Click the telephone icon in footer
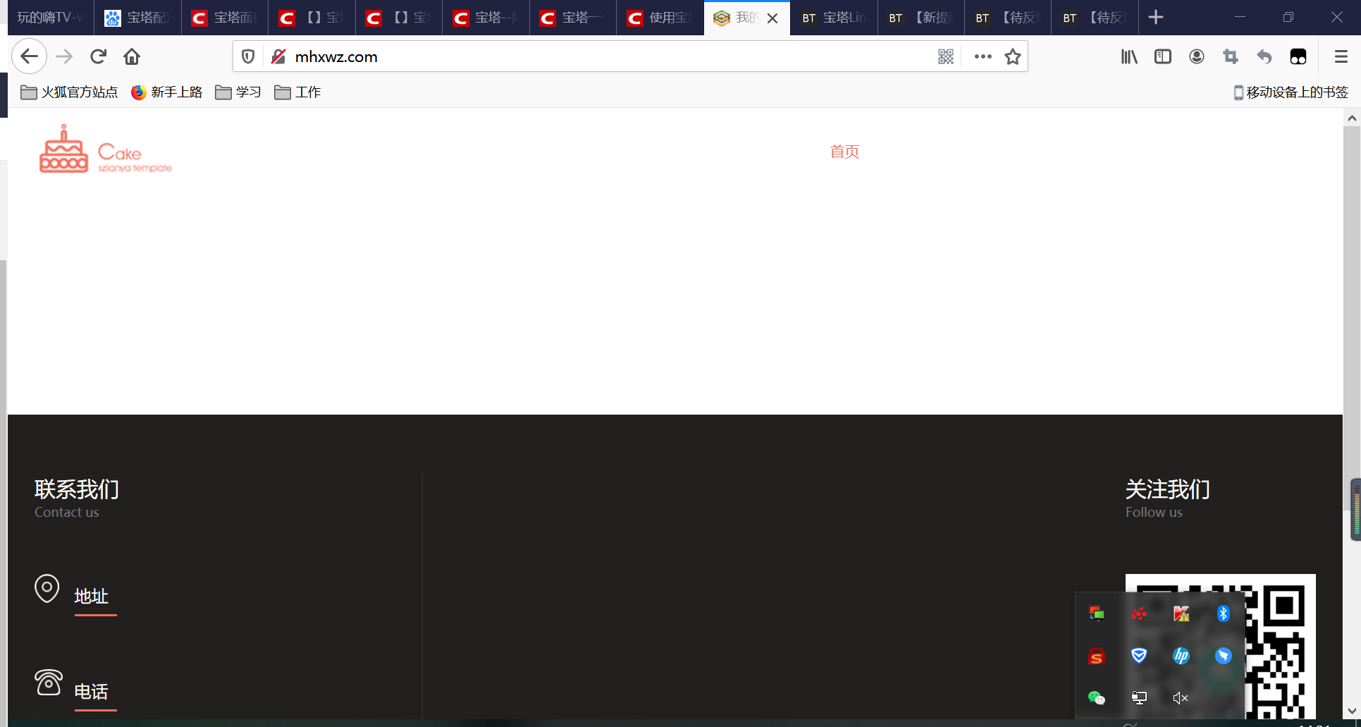 [x=49, y=682]
